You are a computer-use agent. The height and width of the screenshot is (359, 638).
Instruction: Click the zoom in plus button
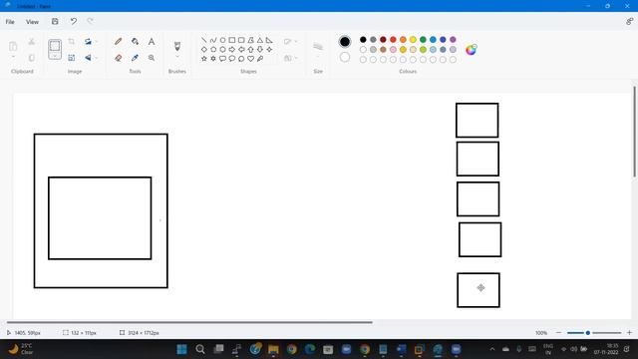tap(629, 332)
